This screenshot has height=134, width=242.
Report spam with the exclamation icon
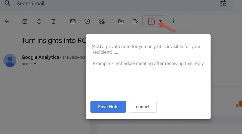coord(39,21)
